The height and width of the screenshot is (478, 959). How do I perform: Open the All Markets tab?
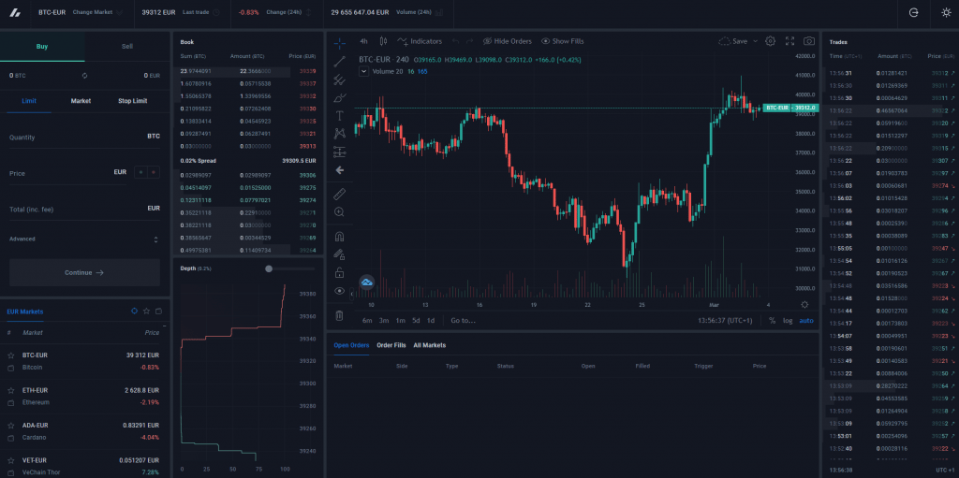(429, 345)
